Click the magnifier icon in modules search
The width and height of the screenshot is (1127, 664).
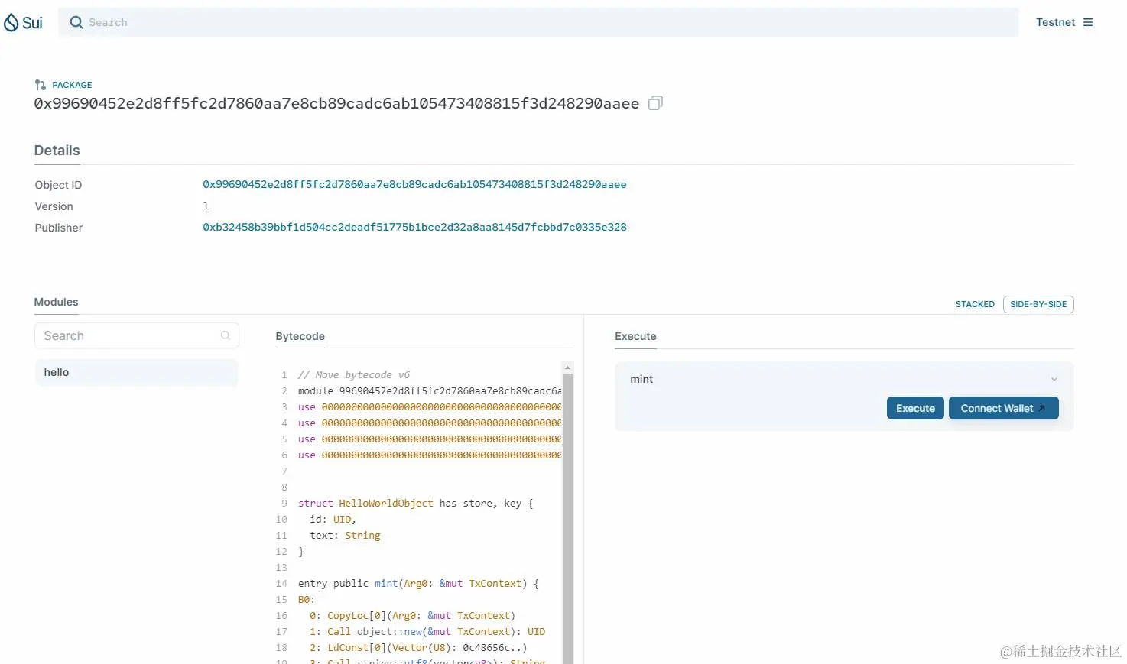coord(226,335)
